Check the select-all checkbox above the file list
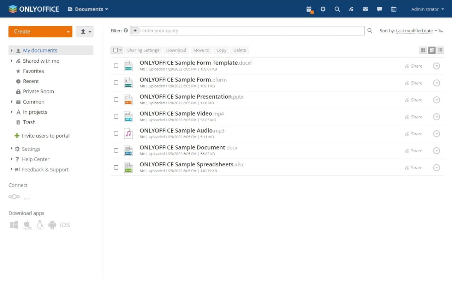452x282 pixels. coord(115,50)
